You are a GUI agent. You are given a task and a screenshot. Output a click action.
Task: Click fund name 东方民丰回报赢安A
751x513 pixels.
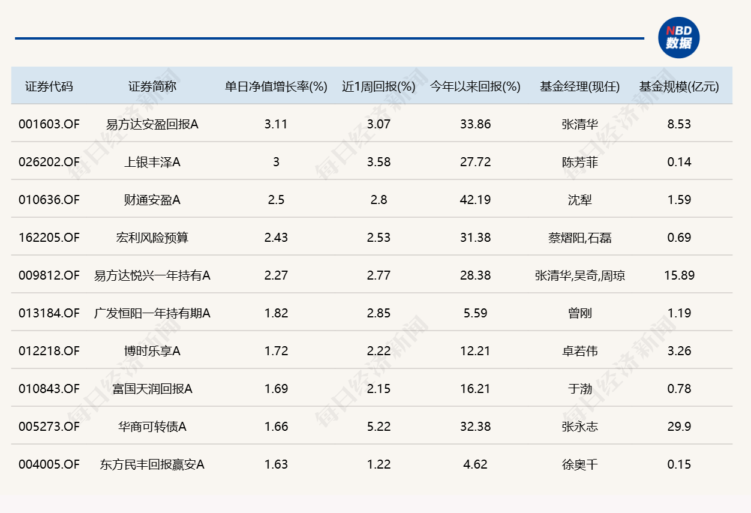coord(152,464)
